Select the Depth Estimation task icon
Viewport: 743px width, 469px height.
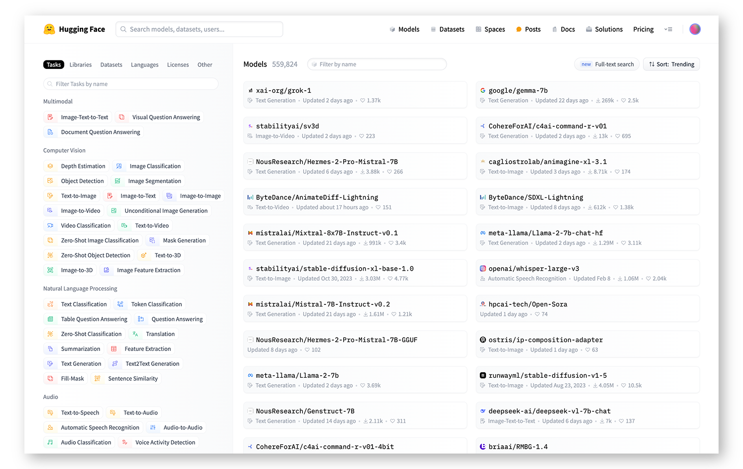(x=50, y=166)
